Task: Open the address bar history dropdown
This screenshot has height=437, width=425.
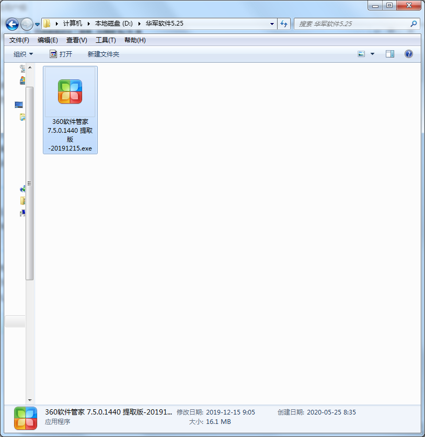Action: tap(272, 24)
